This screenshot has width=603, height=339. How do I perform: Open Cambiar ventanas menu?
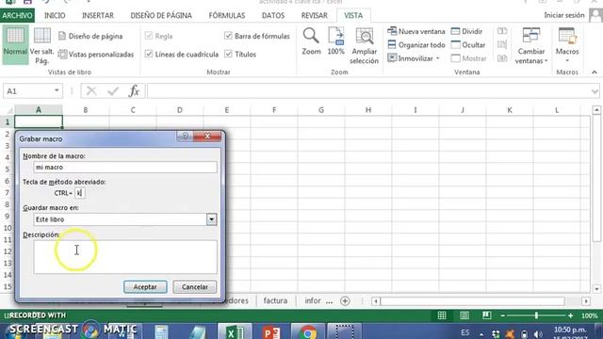click(531, 46)
